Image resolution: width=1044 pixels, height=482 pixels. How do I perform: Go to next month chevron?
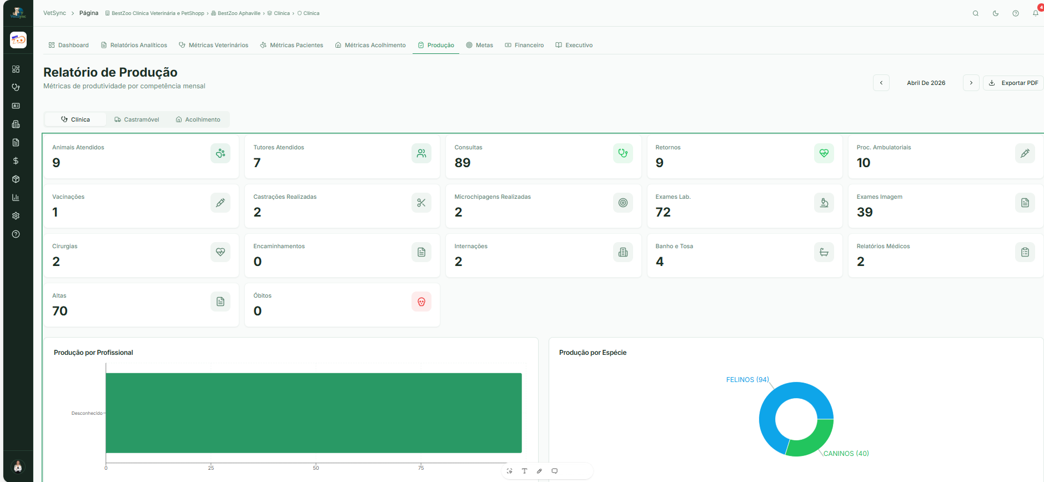click(x=971, y=83)
